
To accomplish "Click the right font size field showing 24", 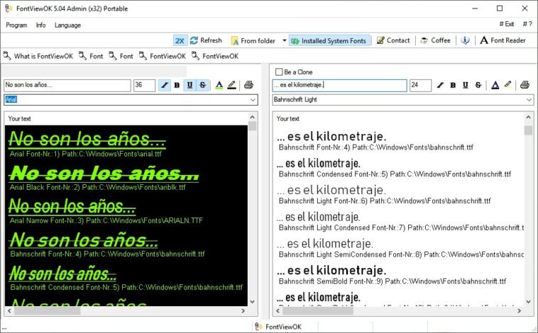I will pyautogui.click(x=420, y=85).
